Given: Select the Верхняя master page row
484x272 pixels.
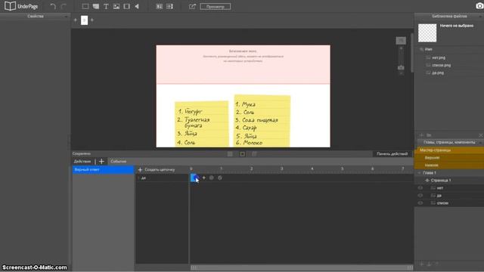Looking at the screenshot, I should [449, 158].
